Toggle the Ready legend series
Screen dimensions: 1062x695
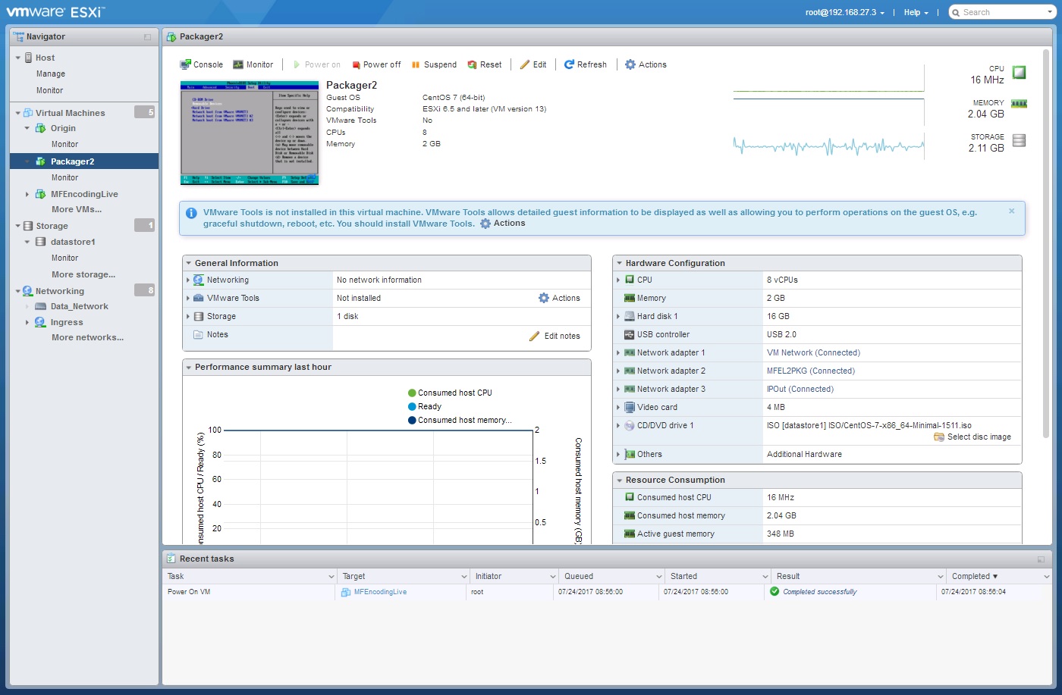pyautogui.click(x=425, y=406)
